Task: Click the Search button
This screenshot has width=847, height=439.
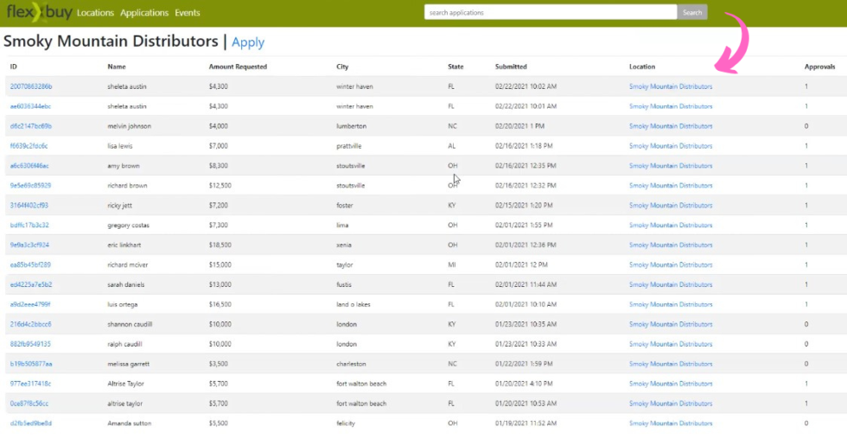Action: click(692, 12)
